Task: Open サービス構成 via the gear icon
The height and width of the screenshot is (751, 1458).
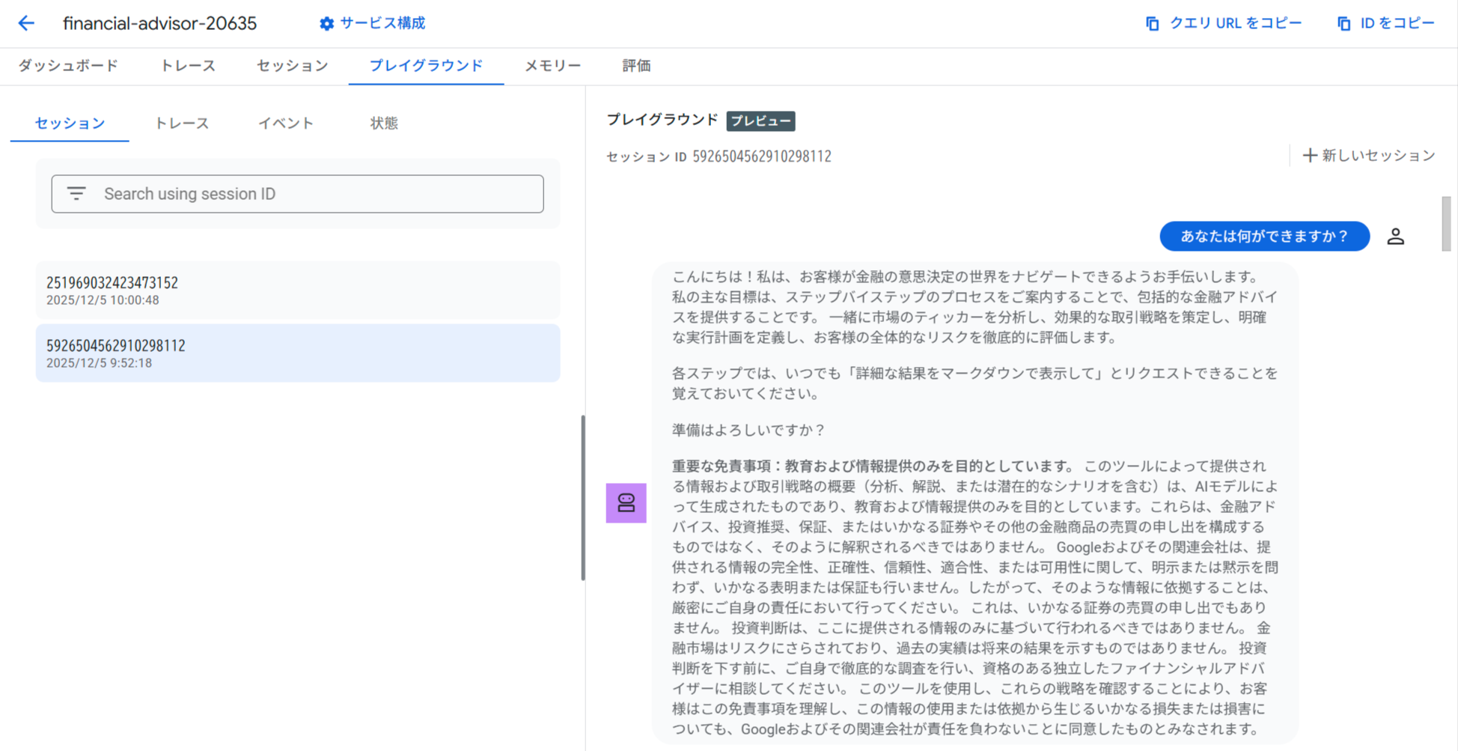Action: (326, 23)
